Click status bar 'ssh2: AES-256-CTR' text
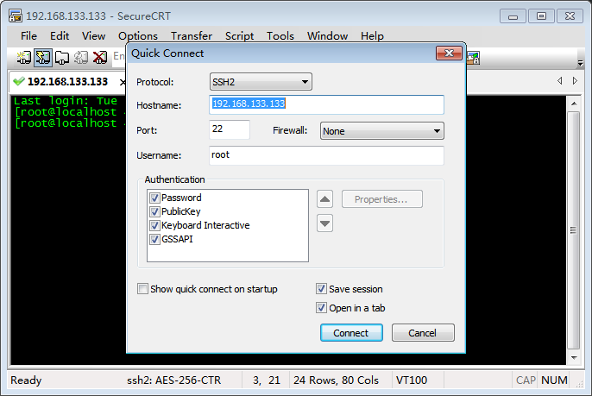Image resolution: width=592 pixels, height=396 pixels. click(173, 380)
